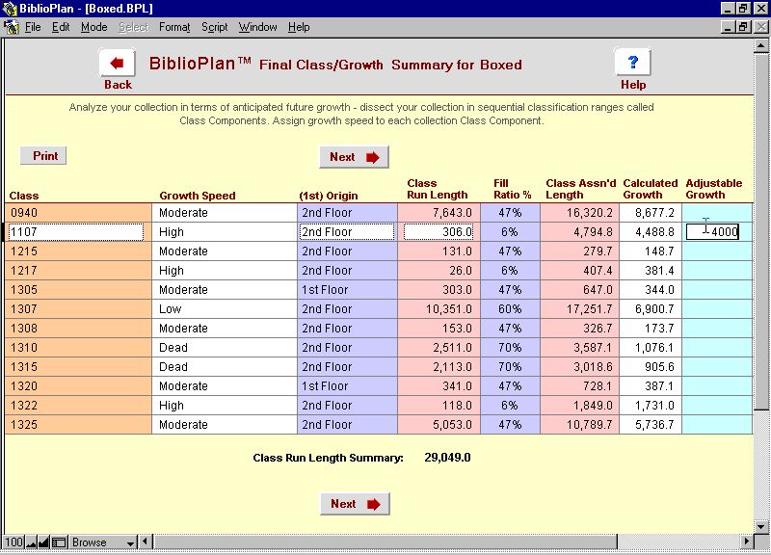Open the Edit menu

(61, 27)
